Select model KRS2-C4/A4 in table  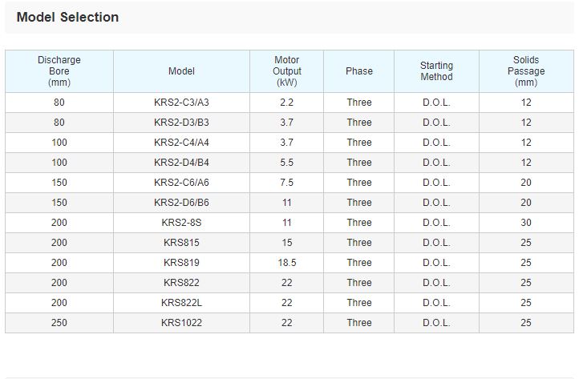click(181, 143)
